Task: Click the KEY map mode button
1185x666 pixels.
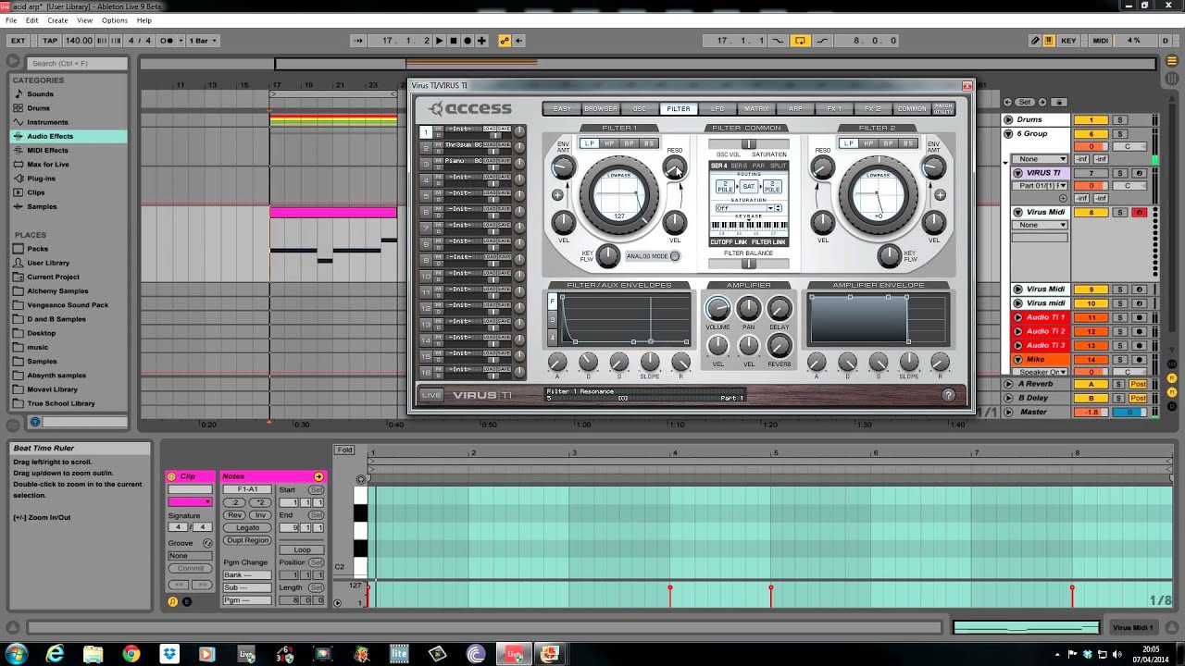Action: tap(1068, 41)
